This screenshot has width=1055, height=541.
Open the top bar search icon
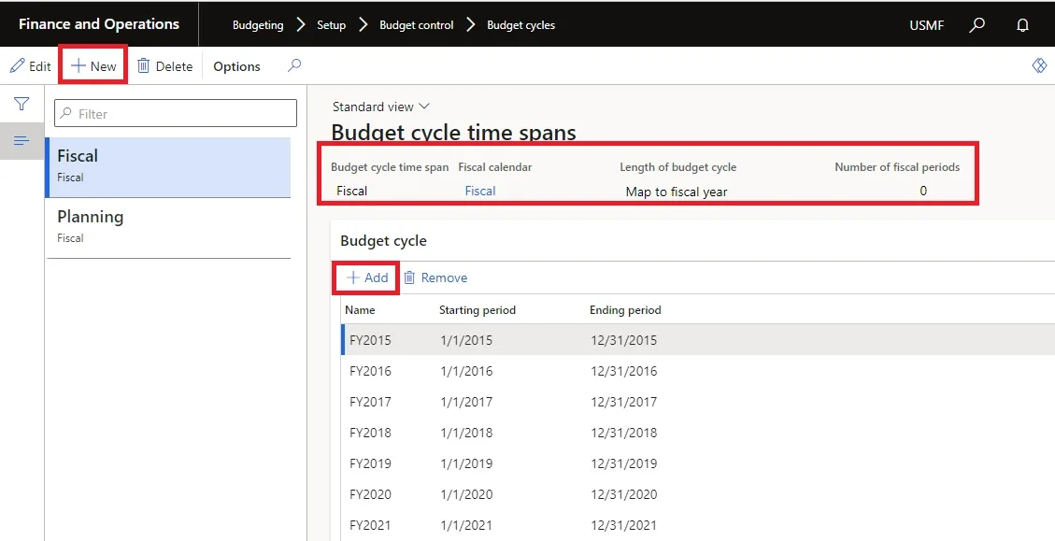coord(977,25)
